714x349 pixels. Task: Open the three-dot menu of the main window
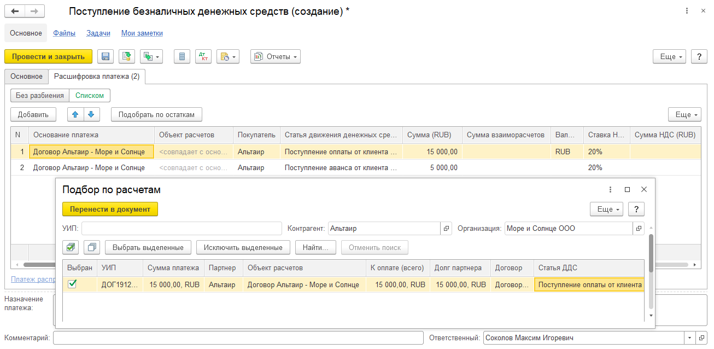click(x=687, y=11)
